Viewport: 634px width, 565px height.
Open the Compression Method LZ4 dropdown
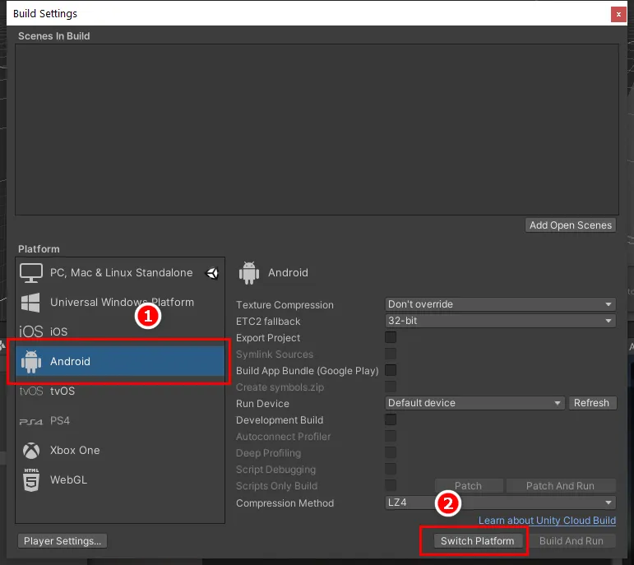point(500,502)
